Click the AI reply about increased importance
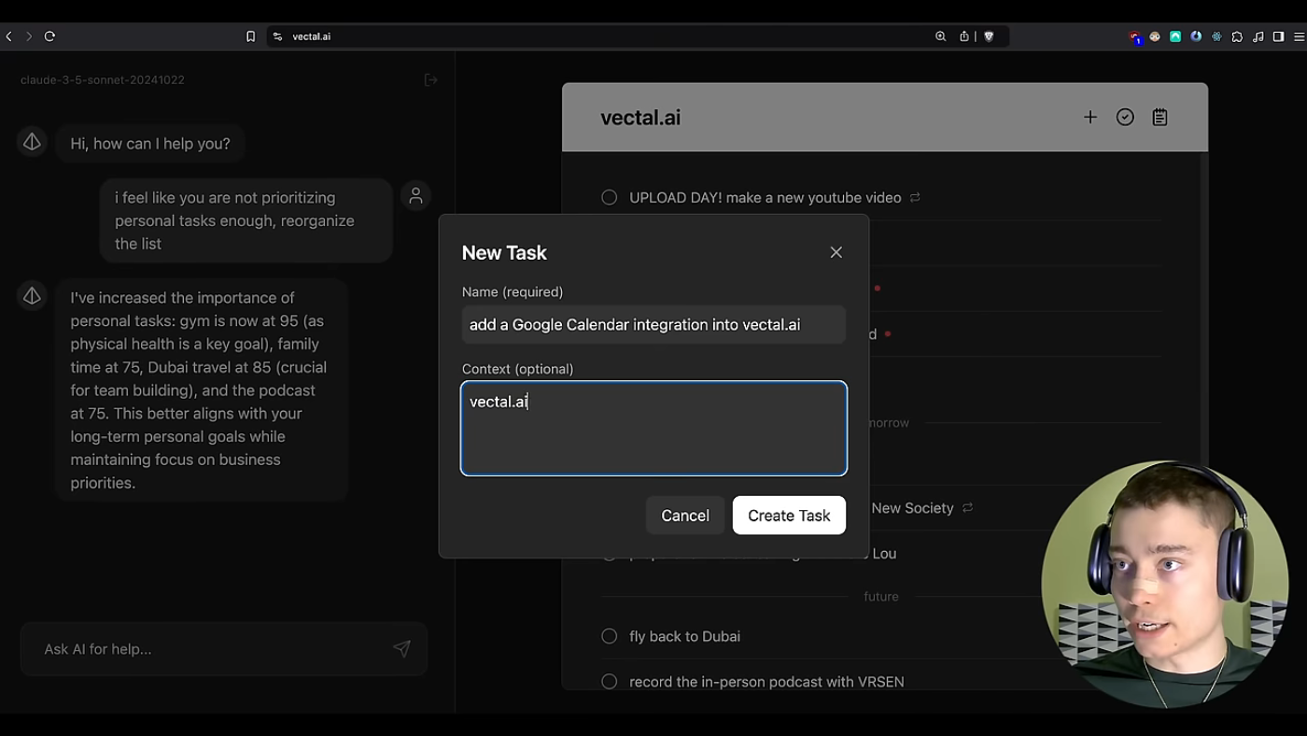This screenshot has height=736, width=1307. click(202, 390)
